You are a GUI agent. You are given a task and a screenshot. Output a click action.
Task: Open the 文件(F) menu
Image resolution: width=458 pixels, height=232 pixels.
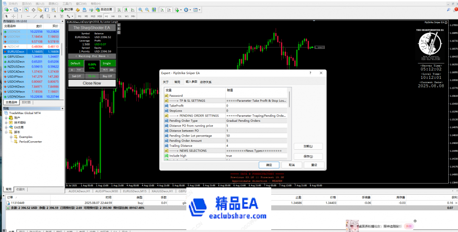[x=13, y=4]
